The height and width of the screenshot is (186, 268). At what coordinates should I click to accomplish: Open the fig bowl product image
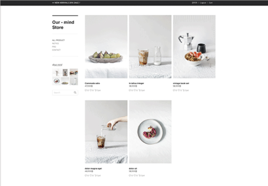106,47
